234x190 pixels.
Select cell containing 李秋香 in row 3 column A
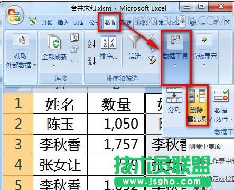point(60,145)
